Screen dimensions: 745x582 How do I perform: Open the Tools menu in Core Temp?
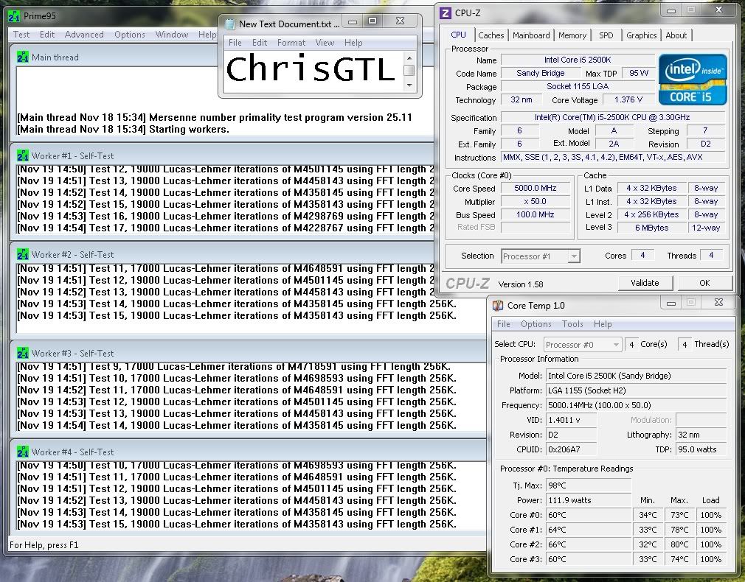tap(572, 324)
